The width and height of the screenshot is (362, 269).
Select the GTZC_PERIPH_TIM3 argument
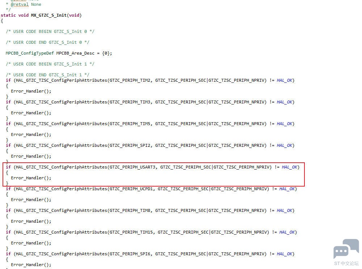pos(130,102)
